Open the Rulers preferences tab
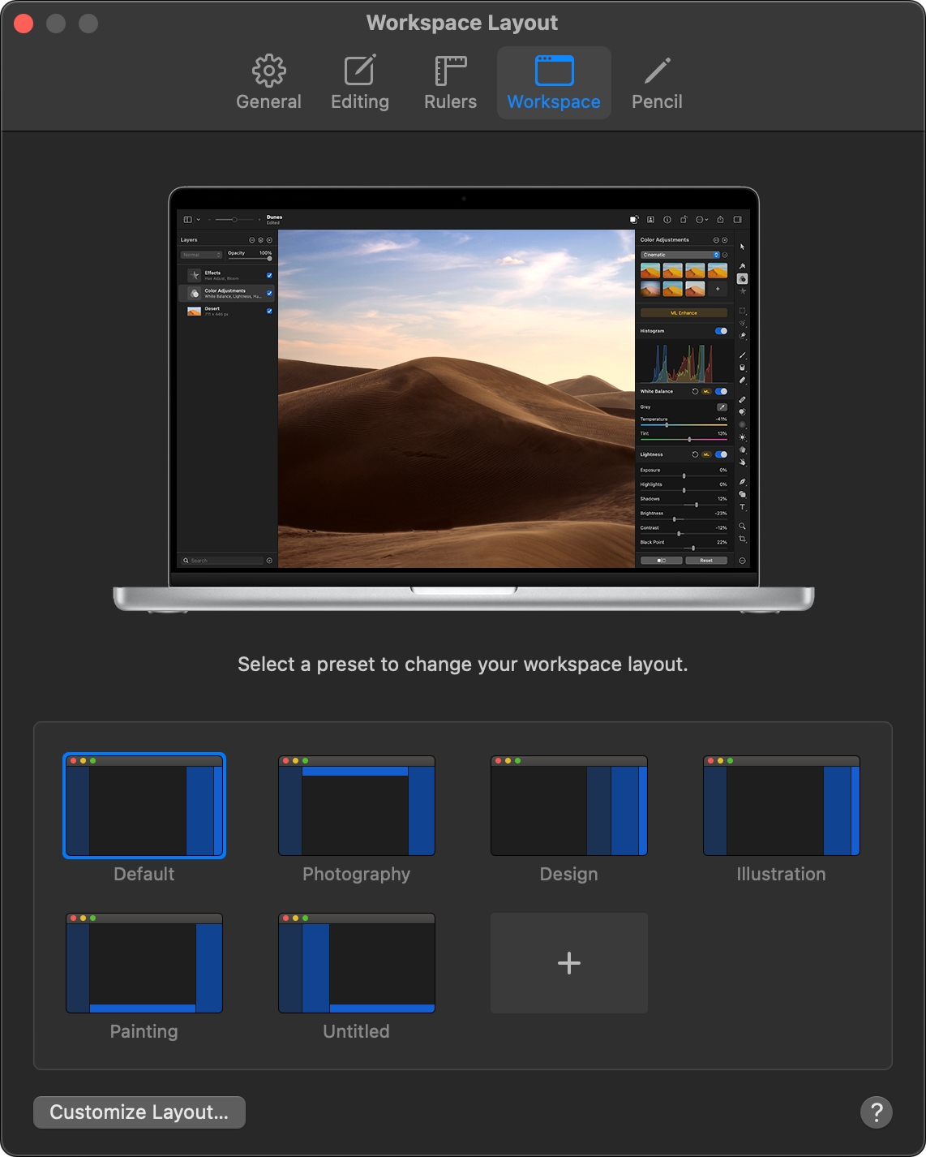Image resolution: width=926 pixels, height=1157 pixels. (x=450, y=83)
